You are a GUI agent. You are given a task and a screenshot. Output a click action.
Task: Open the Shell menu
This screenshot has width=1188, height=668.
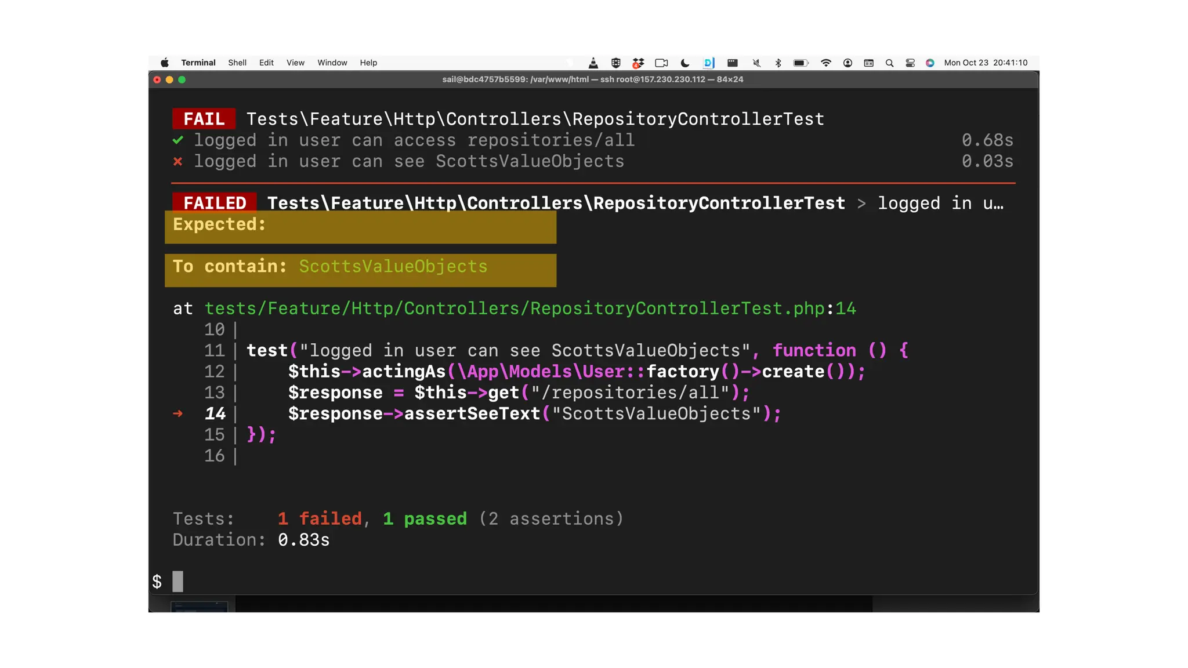[237, 63]
